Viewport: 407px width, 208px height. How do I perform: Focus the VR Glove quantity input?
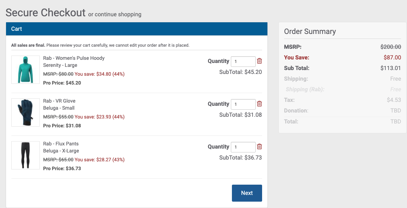coord(243,104)
